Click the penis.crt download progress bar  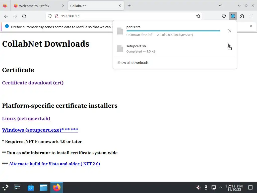(x=173, y=31)
